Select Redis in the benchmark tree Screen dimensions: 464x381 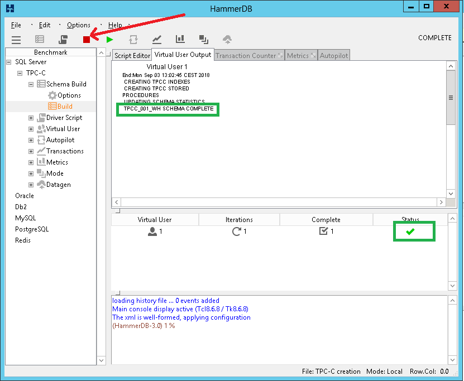[23, 240]
